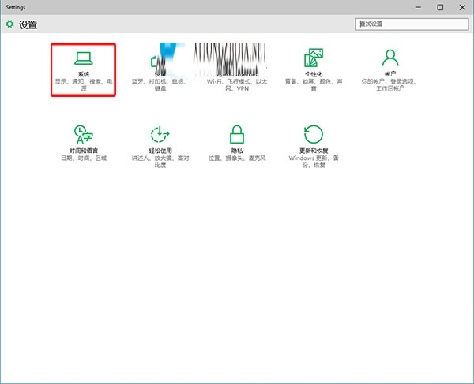Minimize the Settings window
This screenshot has width=474, height=384.
click(418, 7)
